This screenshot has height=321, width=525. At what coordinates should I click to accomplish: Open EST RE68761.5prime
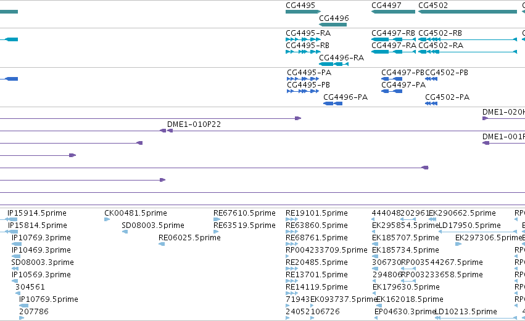pyautogui.click(x=316, y=238)
